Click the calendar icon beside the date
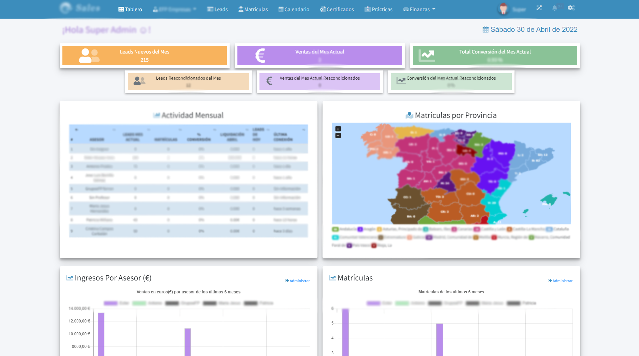 pyautogui.click(x=485, y=29)
